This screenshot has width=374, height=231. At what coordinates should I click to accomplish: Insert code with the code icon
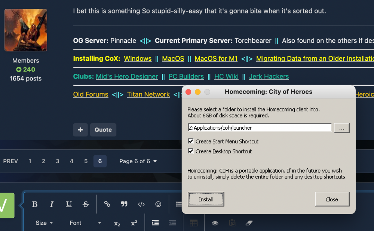141,204
